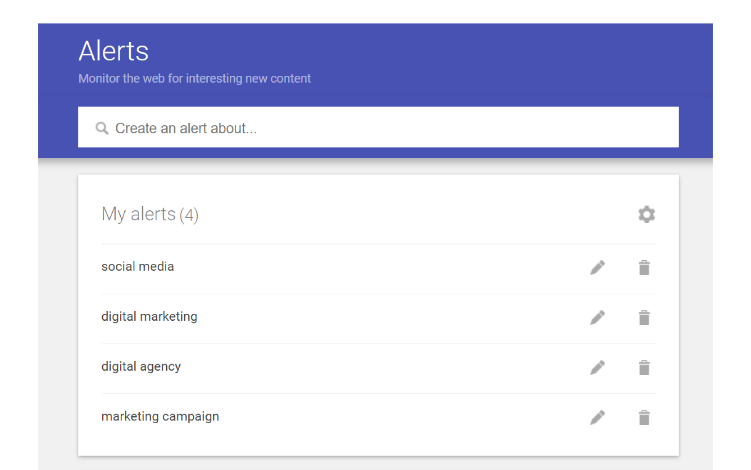The height and width of the screenshot is (470, 751).
Task: Click the 'My alerts (4)' heading
Action: [150, 215]
